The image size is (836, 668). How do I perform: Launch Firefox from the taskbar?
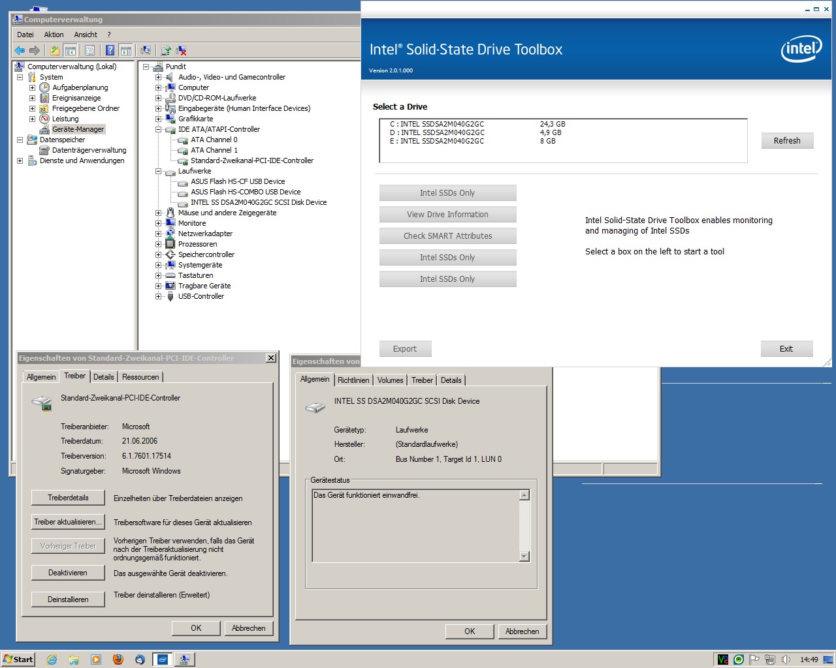[x=118, y=660]
